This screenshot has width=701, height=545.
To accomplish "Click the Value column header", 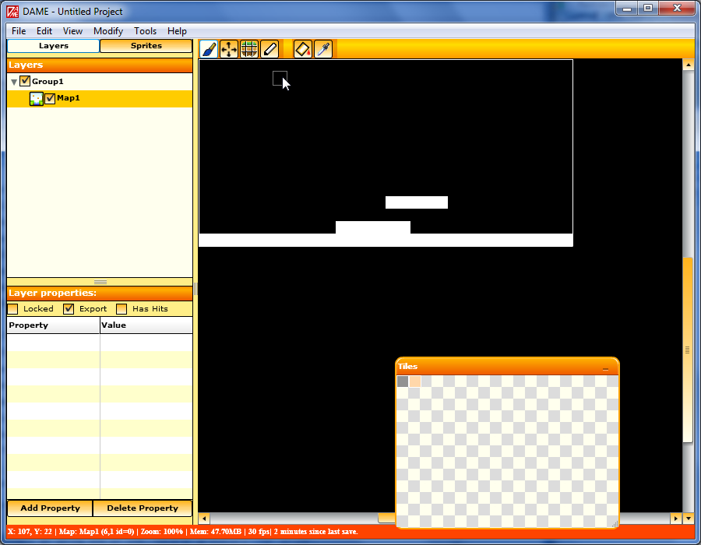I will [x=146, y=325].
